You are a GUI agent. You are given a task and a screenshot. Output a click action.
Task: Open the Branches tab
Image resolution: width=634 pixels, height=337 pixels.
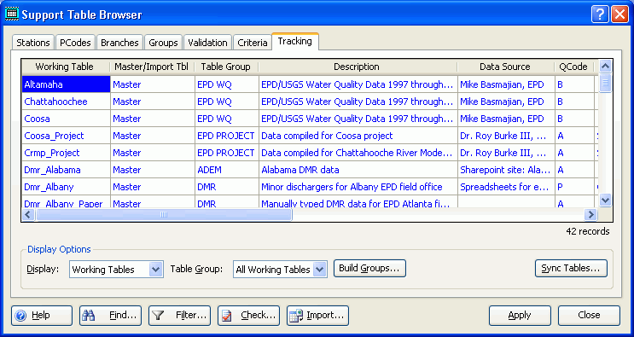click(x=119, y=43)
